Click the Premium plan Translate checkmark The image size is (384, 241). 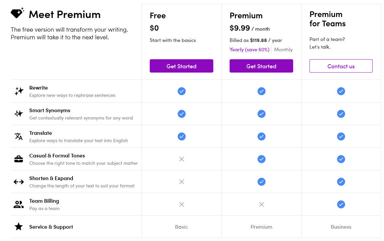pyautogui.click(x=261, y=136)
